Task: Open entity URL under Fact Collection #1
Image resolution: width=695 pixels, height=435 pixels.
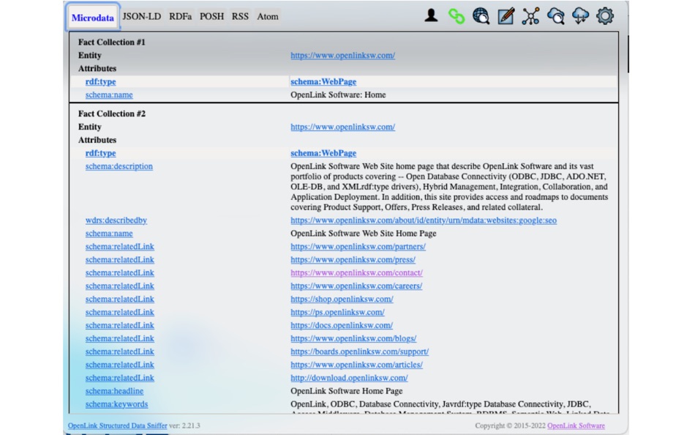Action: click(x=342, y=56)
